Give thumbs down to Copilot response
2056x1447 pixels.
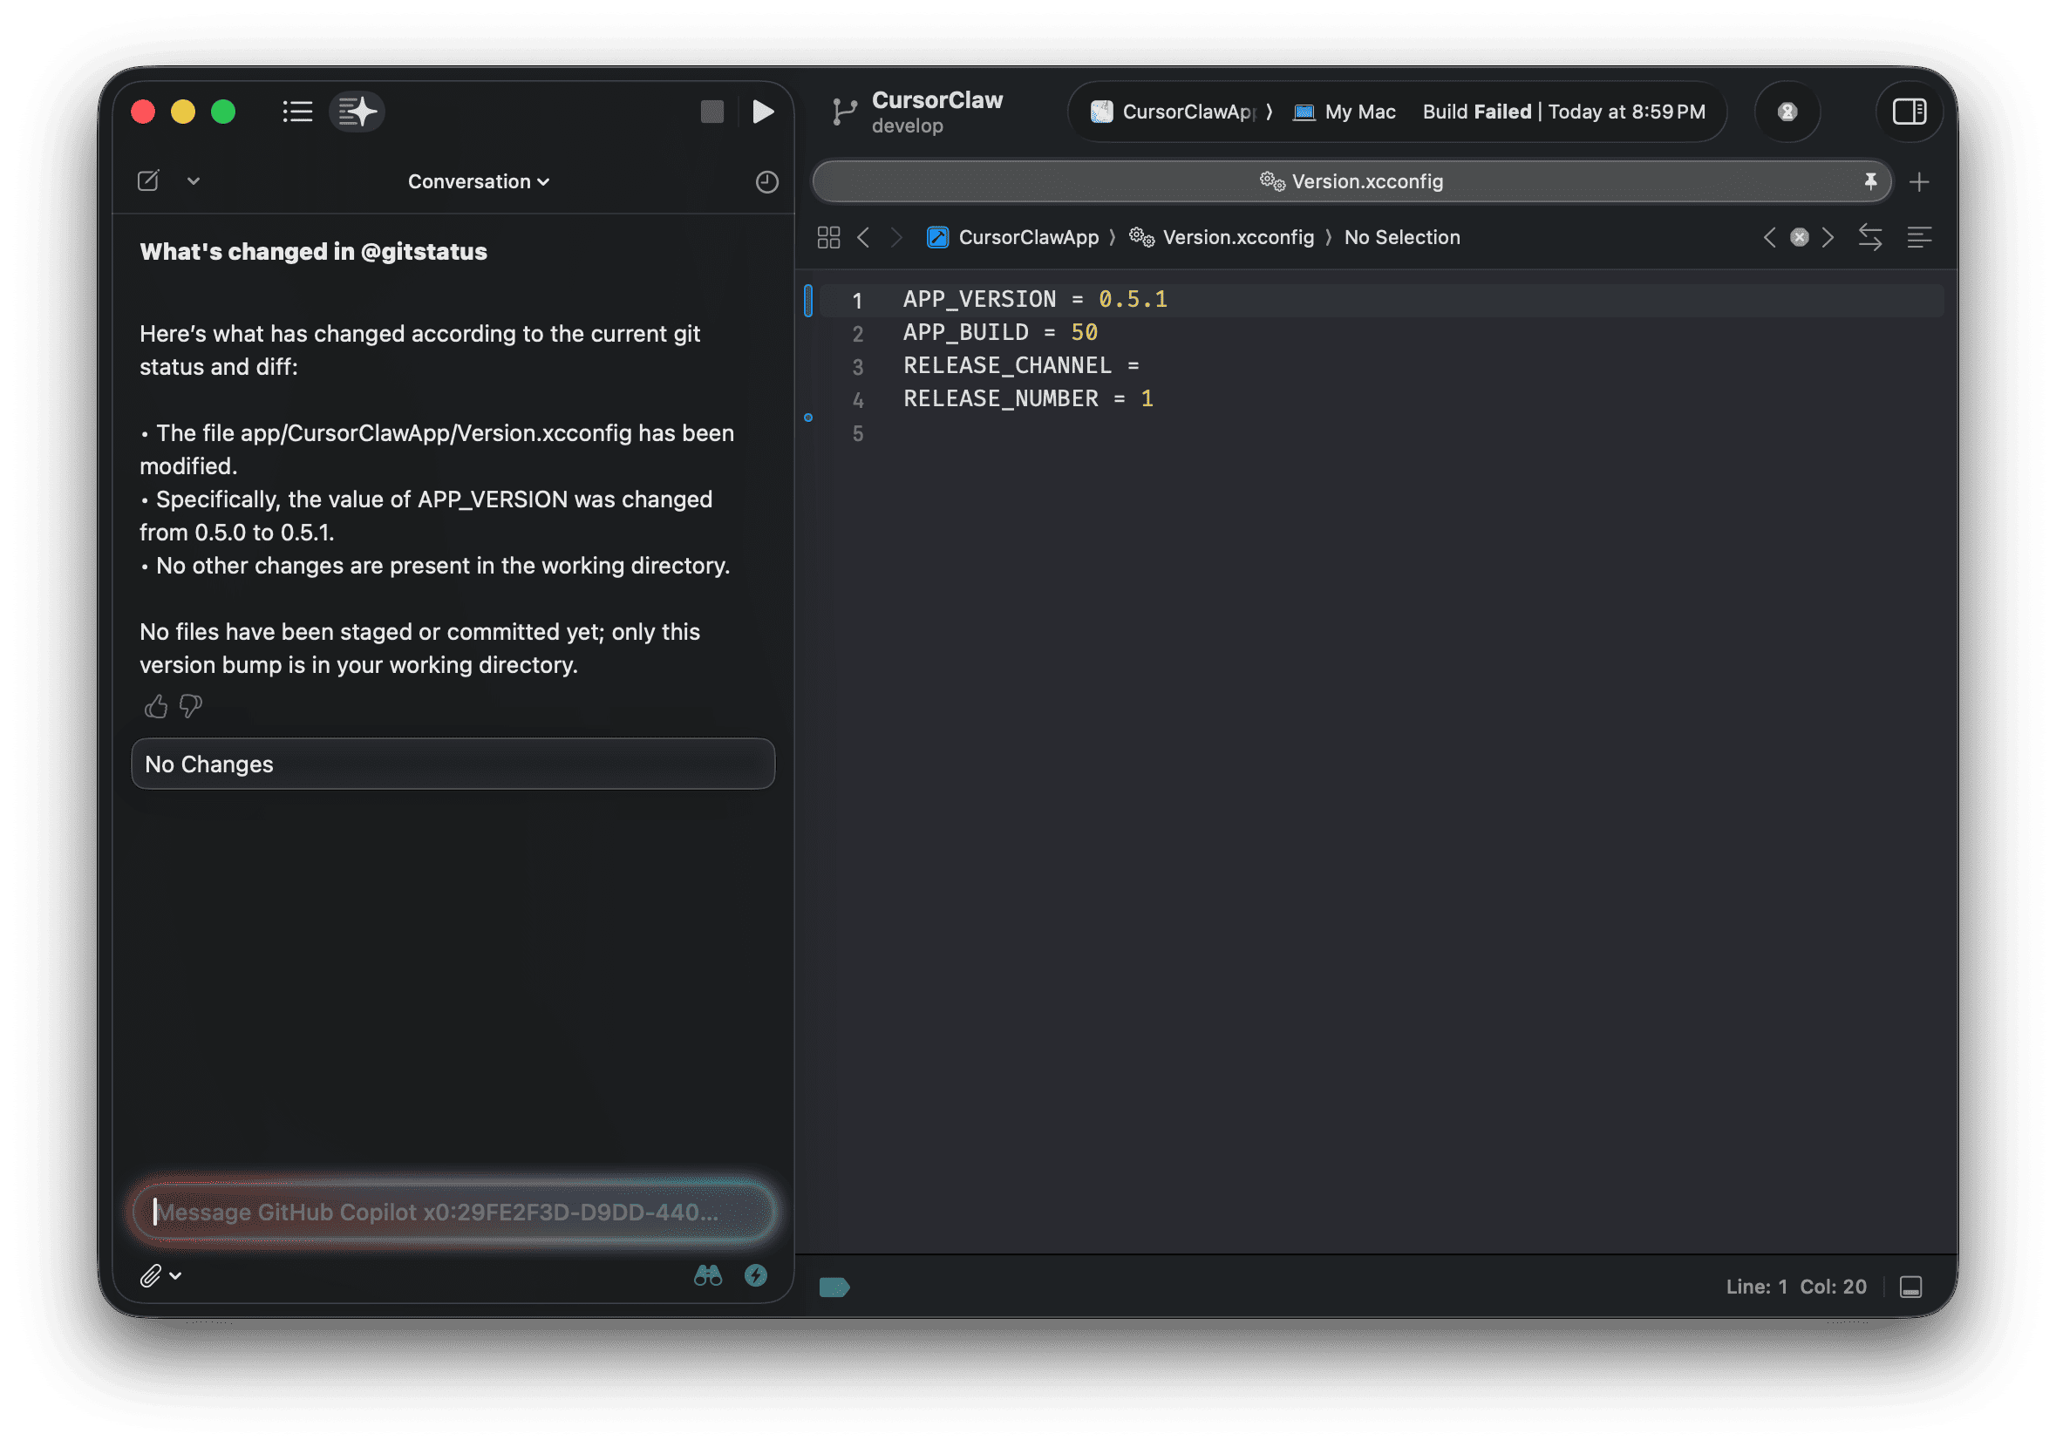[191, 706]
